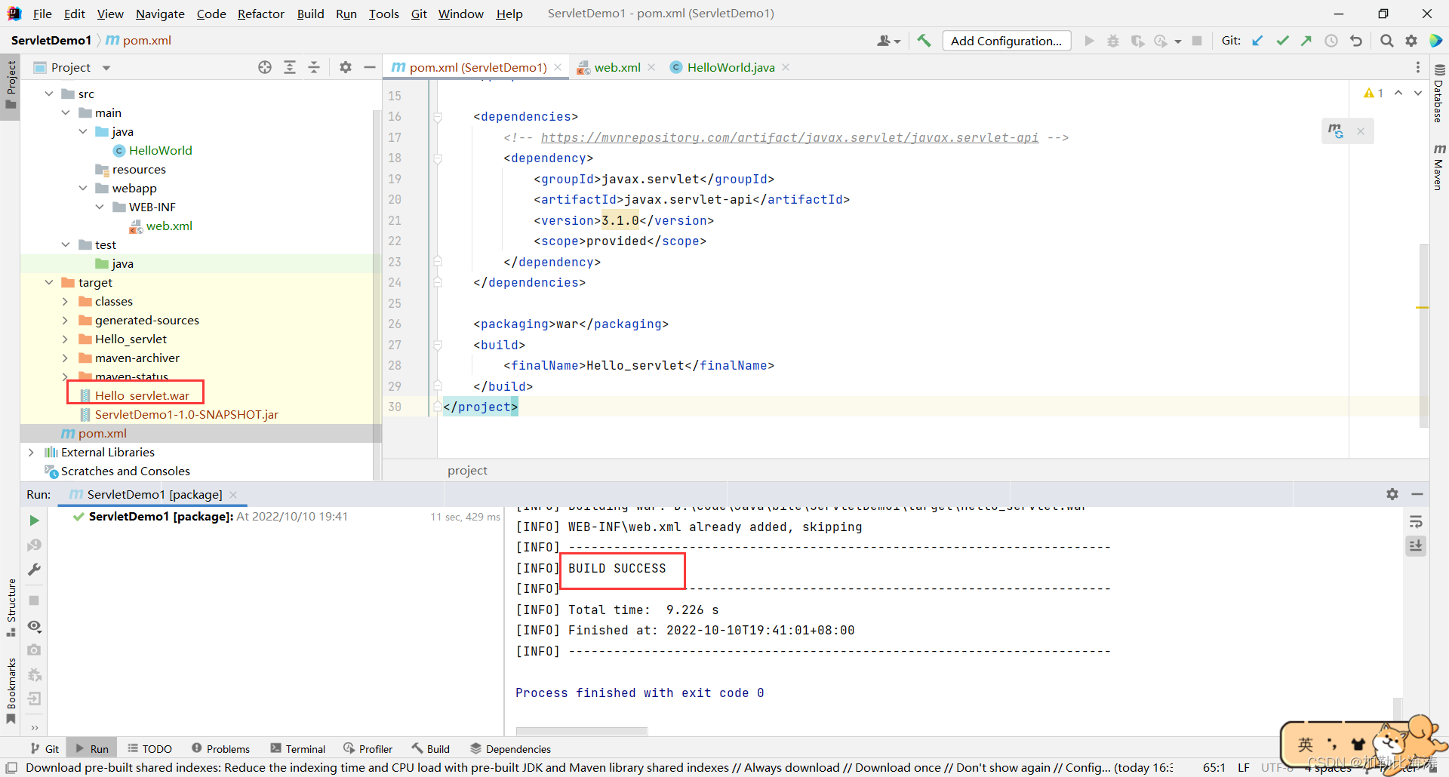Rerun ServletDemo1 with the green play arrow
Viewport: 1449px width, 777px height.
click(33, 521)
